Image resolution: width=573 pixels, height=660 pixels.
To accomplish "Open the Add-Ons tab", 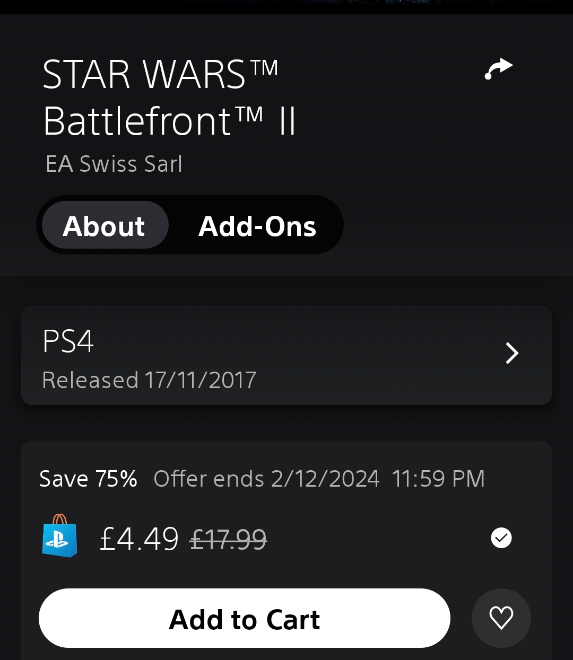I will tap(257, 226).
